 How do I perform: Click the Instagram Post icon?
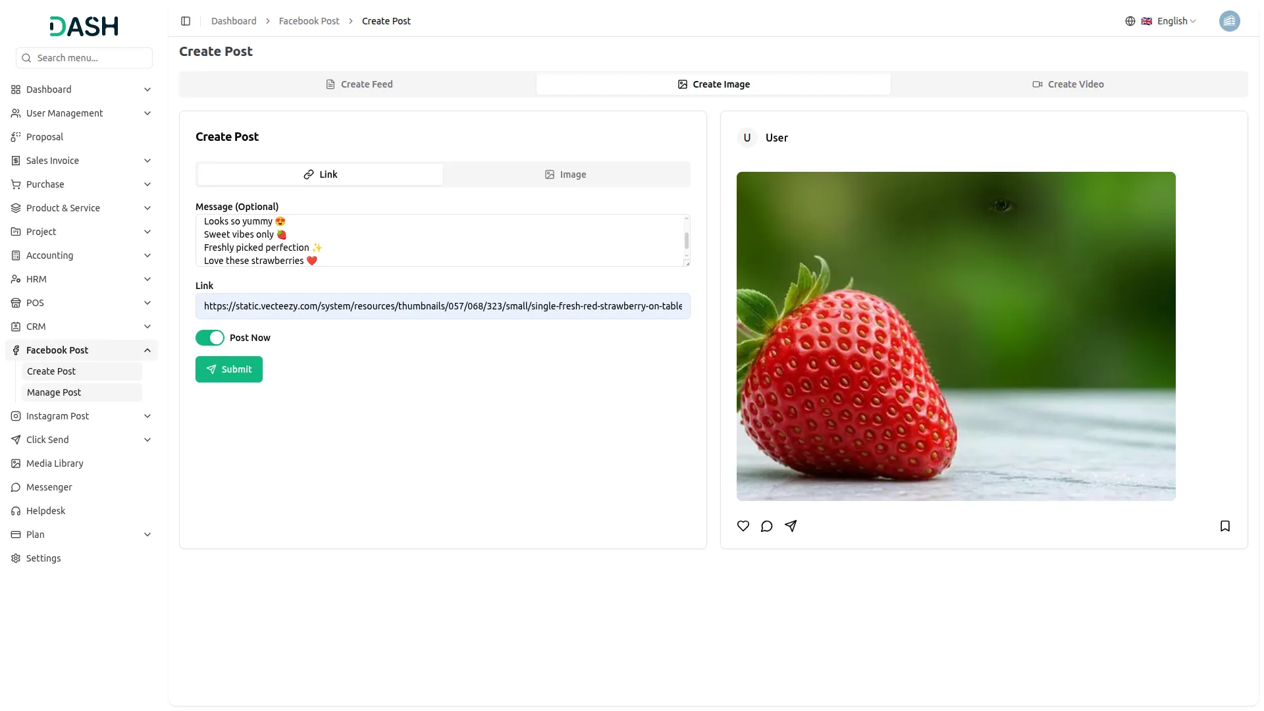tap(16, 416)
